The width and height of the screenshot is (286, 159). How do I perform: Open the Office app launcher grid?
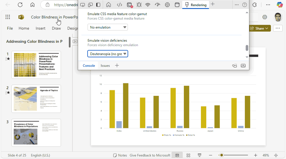[x=8, y=17]
